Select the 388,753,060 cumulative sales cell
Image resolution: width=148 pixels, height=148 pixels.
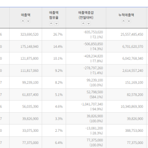(126, 131)
